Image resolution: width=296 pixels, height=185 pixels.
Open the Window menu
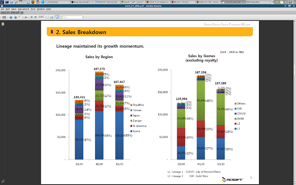click(41, 9)
